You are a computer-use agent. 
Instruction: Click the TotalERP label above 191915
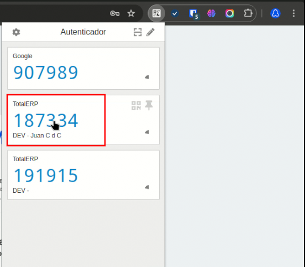[25, 159]
